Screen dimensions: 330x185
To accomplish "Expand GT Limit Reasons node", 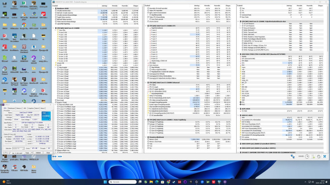I will click(x=240, y=26).
